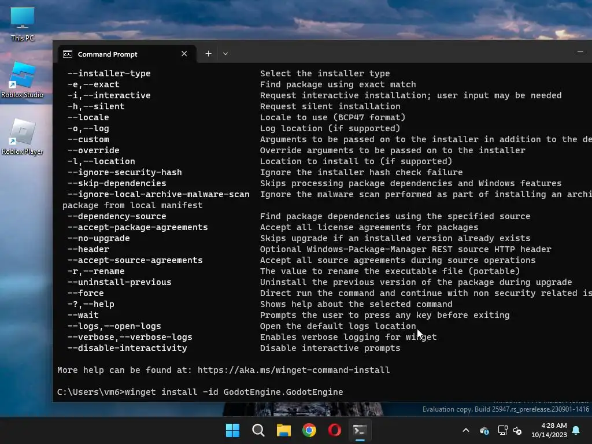592x444 pixels.
Task: Open the aka.ms/winget-command-install link
Action: point(294,370)
